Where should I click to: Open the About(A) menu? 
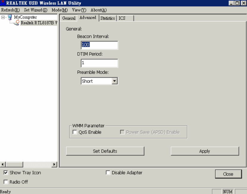tap(99, 10)
